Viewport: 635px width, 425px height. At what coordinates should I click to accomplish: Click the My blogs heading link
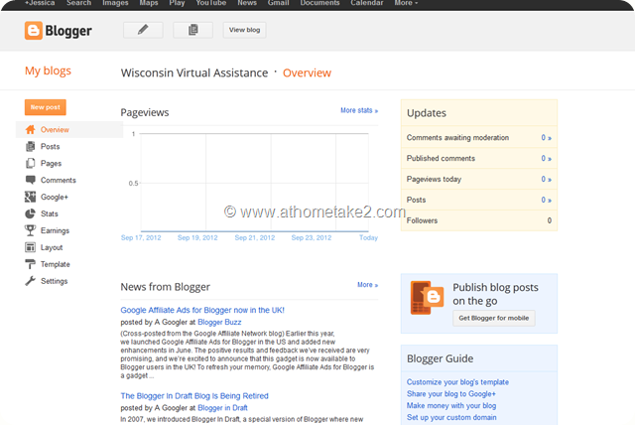[x=48, y=71]
